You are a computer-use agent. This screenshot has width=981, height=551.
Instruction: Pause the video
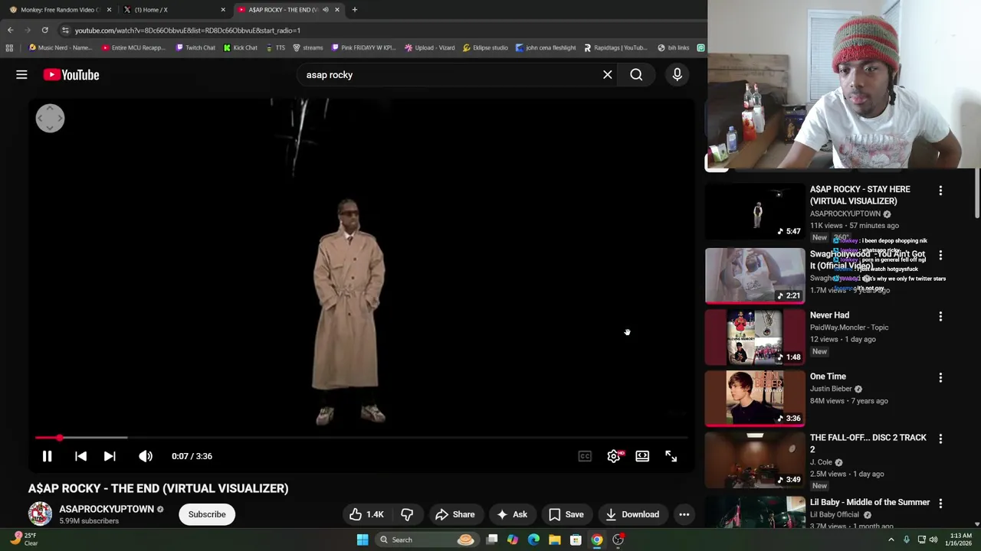47,456
